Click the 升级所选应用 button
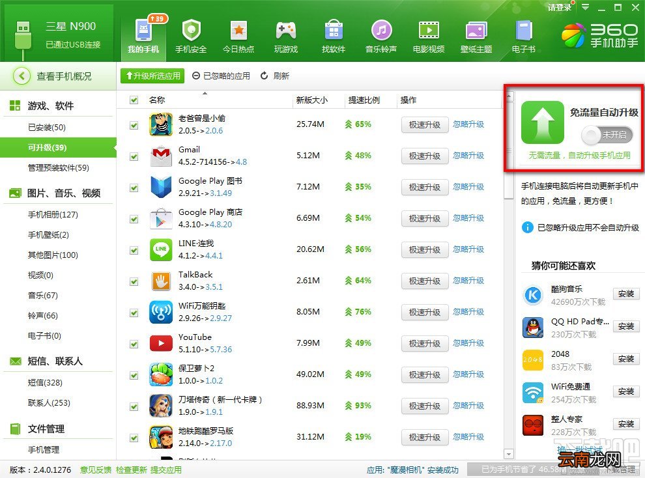 coord(152,76)
